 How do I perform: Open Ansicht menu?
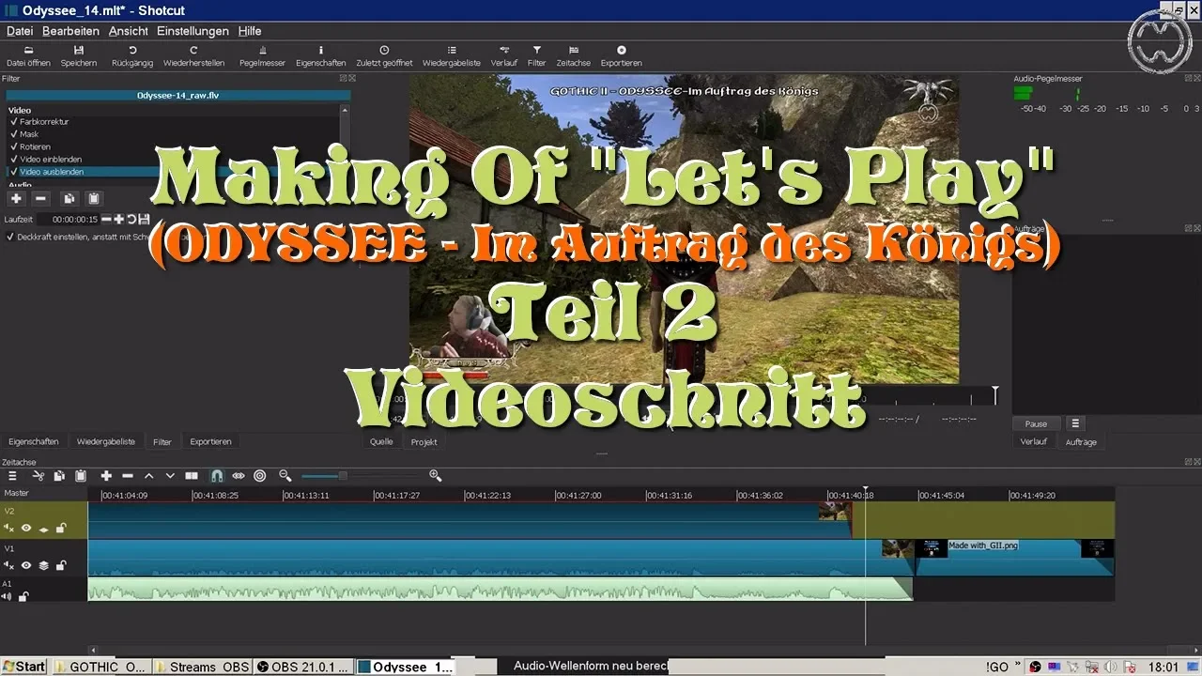pos(129,31)
